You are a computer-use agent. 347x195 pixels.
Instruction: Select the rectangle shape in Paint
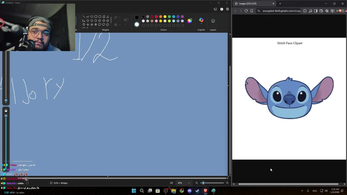coord(96,17)
